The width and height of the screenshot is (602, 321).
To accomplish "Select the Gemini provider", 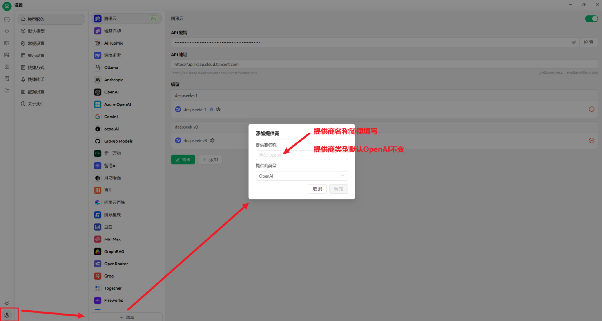I will (x=126, y=117).
